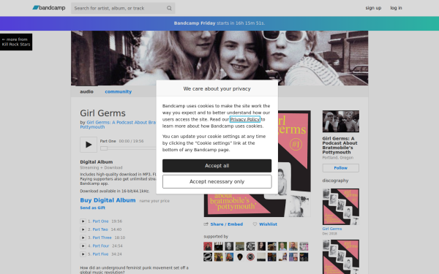Click the track progress slider handle

[104, 148]
